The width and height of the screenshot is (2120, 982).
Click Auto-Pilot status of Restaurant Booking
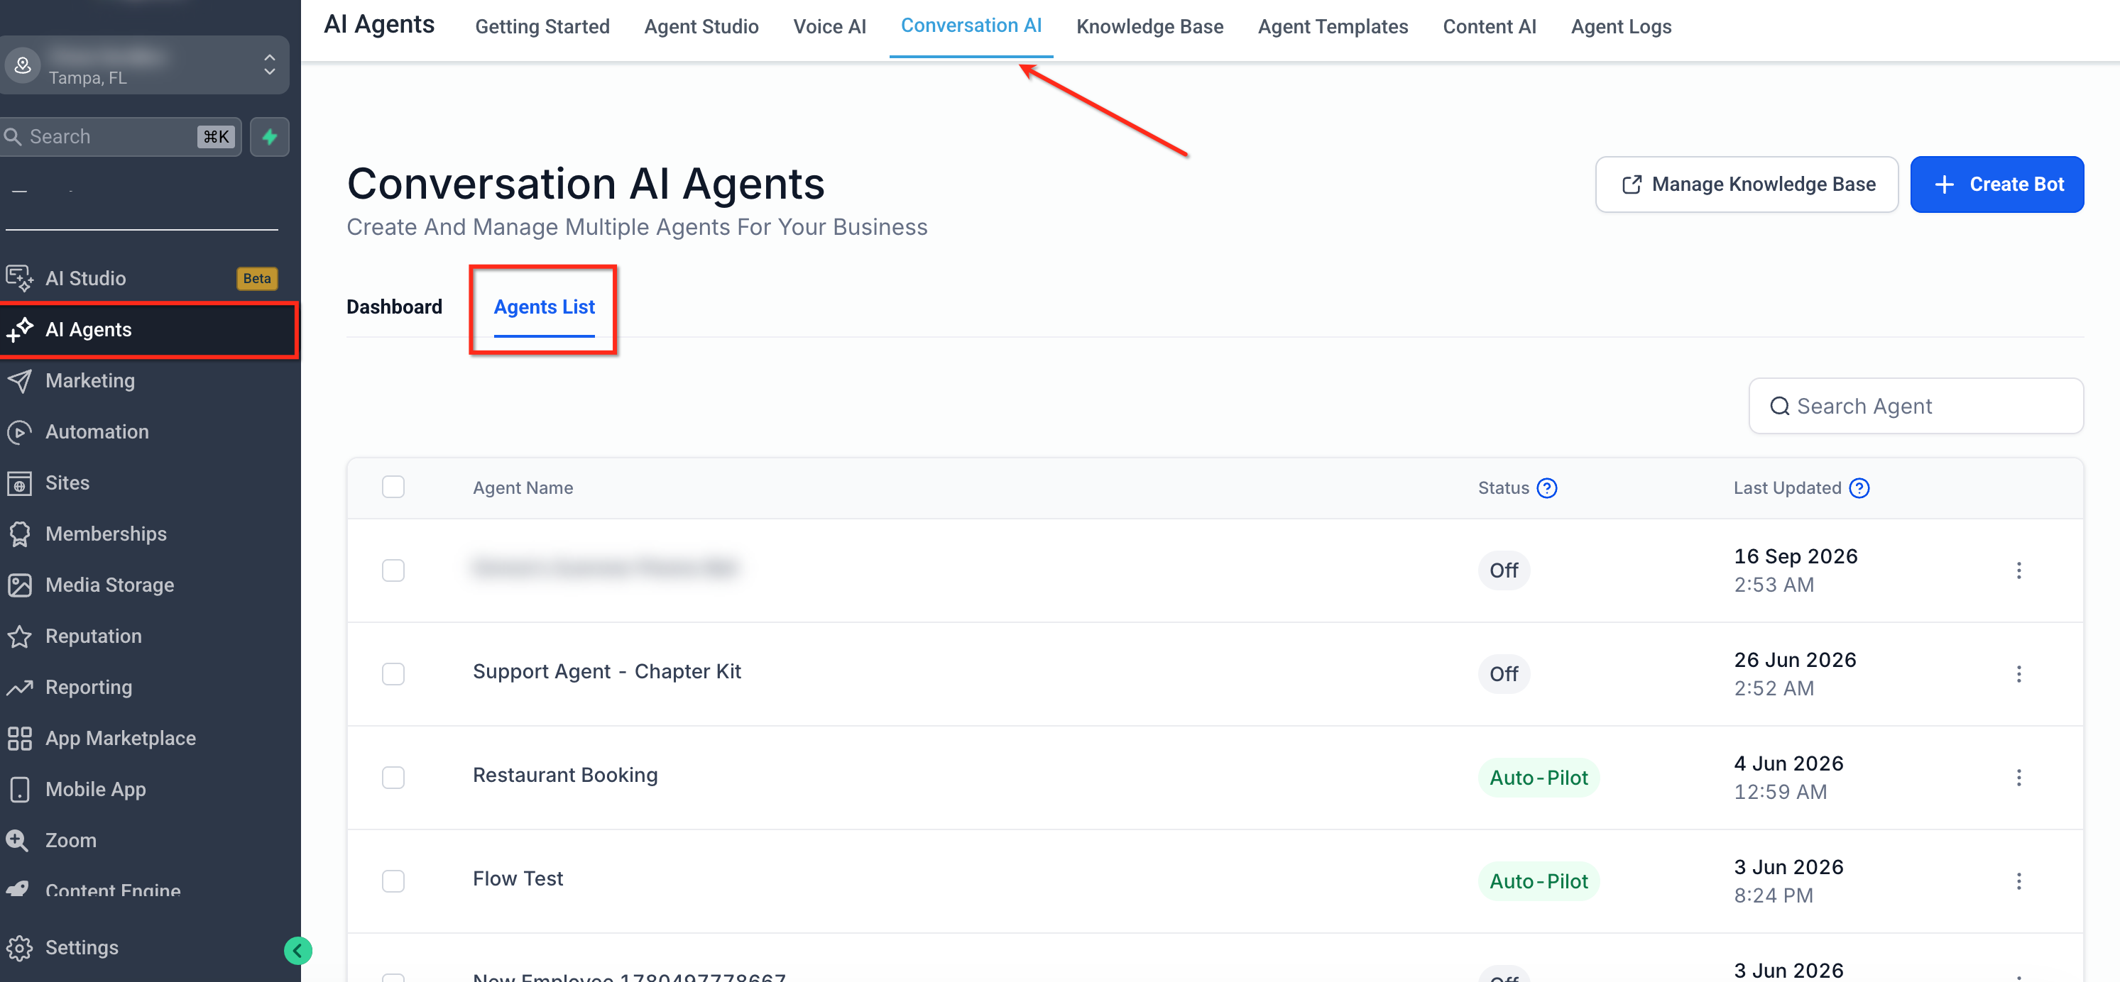[x=1538, y=777]
